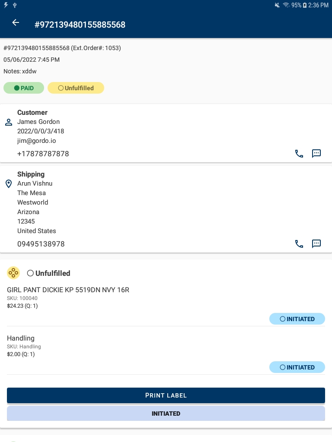Tap the back arrow in header
Viewport: 332px width, 442px height.
point(16,23)
